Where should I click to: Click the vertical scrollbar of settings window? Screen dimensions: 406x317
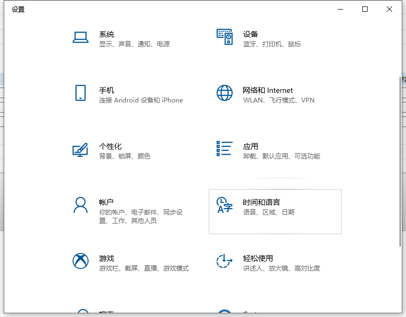(400, 160)
